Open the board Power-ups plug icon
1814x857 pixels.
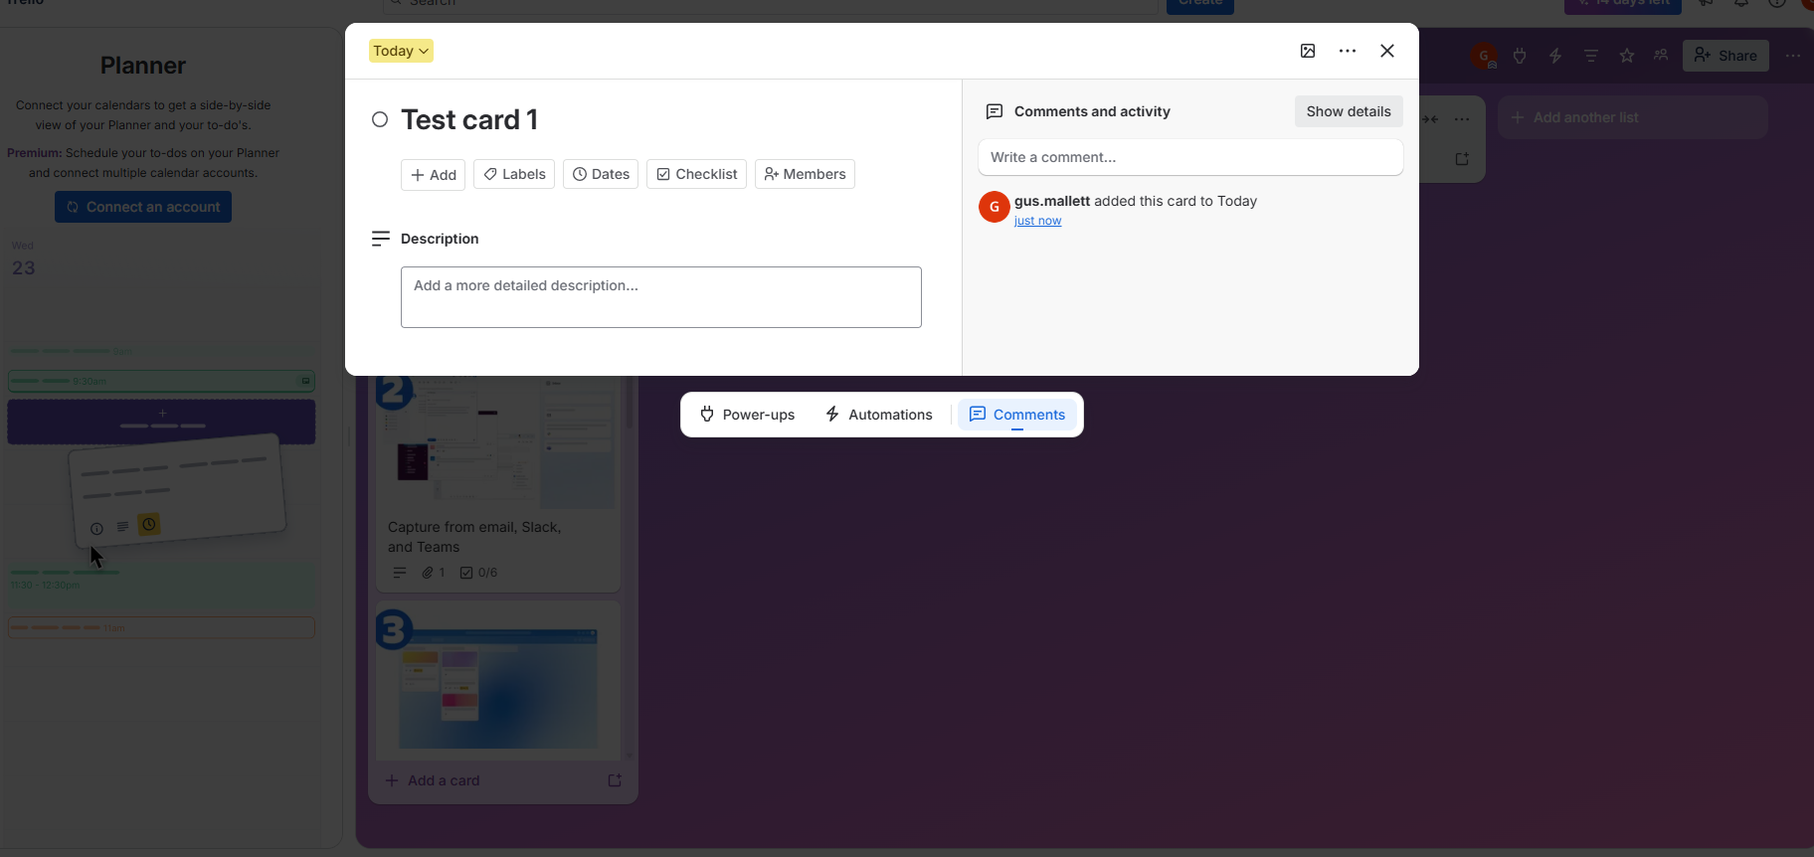pos(1520,56)
